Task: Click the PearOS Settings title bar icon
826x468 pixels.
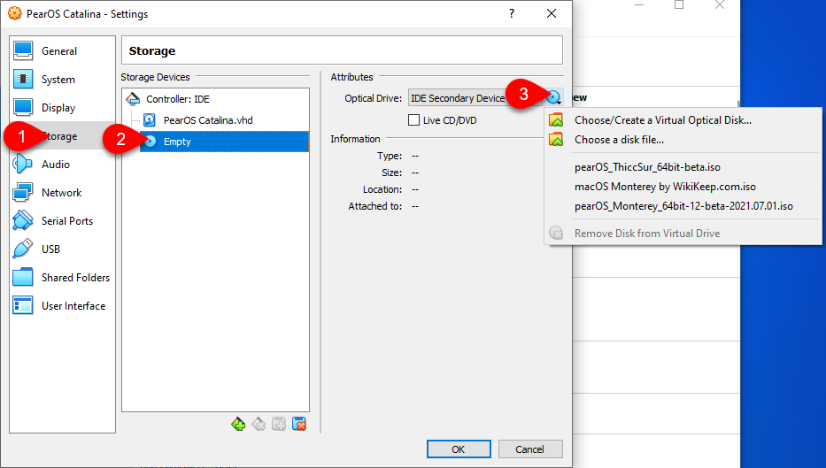Action: pos(15,13)
